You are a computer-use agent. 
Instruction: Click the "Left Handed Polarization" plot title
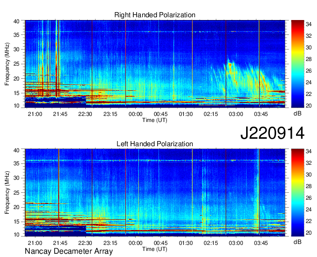155,144
